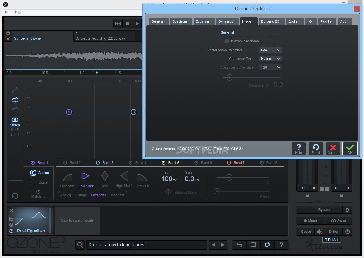
Task: Click speaker icon next to Codec
Action: pos(319,232)
